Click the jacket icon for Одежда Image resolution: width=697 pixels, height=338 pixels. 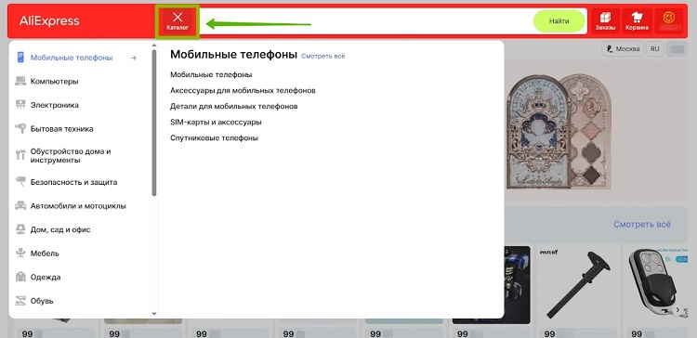click(20, 277)
